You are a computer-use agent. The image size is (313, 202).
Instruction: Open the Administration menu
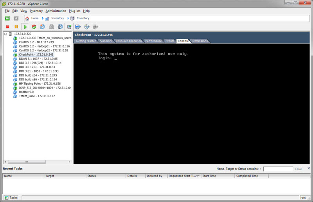pyautogui.click(x=56, y=11)
